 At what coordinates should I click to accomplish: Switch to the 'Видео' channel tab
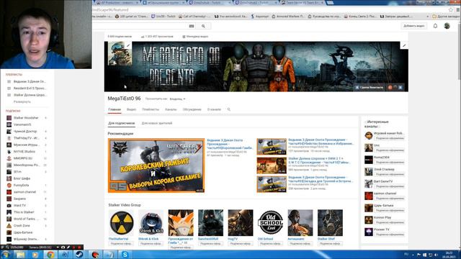(x=131, y=109)
